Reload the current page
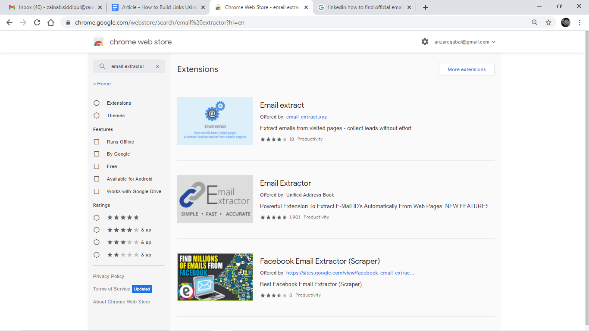This screenshot has height=331, width=589. pyautogui.click(x=37, y=22)
